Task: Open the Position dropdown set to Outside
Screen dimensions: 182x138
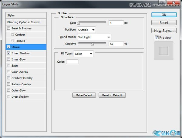Action: [86, 30]
